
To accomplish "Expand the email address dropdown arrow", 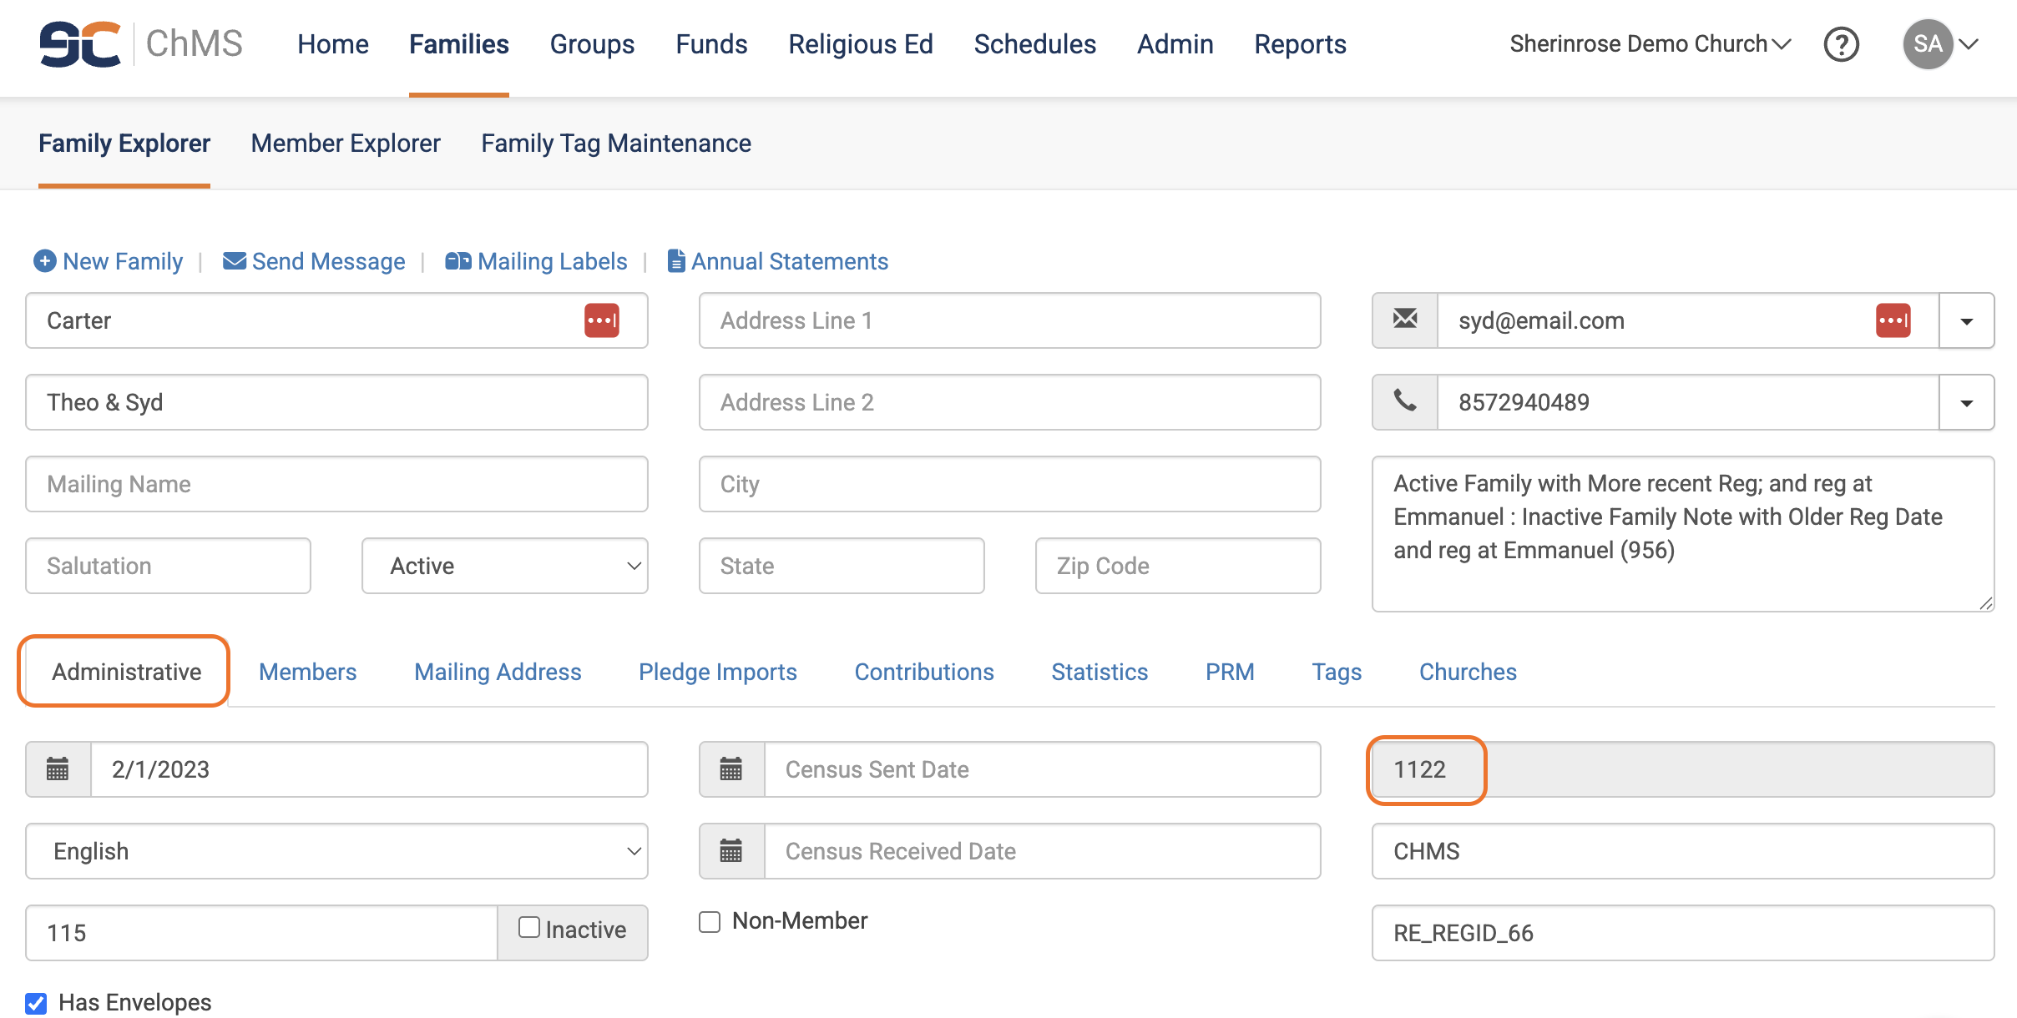I will pyautogui.click(x=1966, y=320).
